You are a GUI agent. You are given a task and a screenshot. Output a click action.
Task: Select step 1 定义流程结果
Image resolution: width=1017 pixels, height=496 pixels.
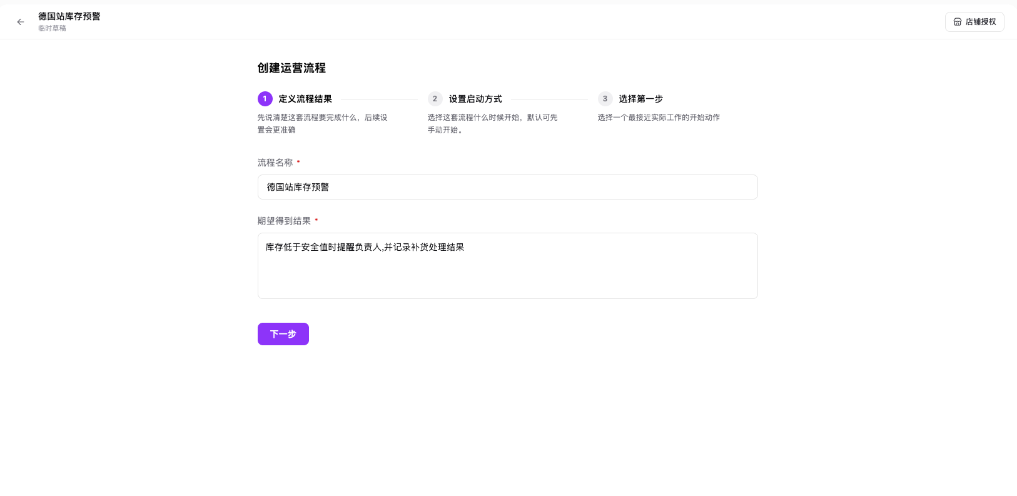click(295, 99)
